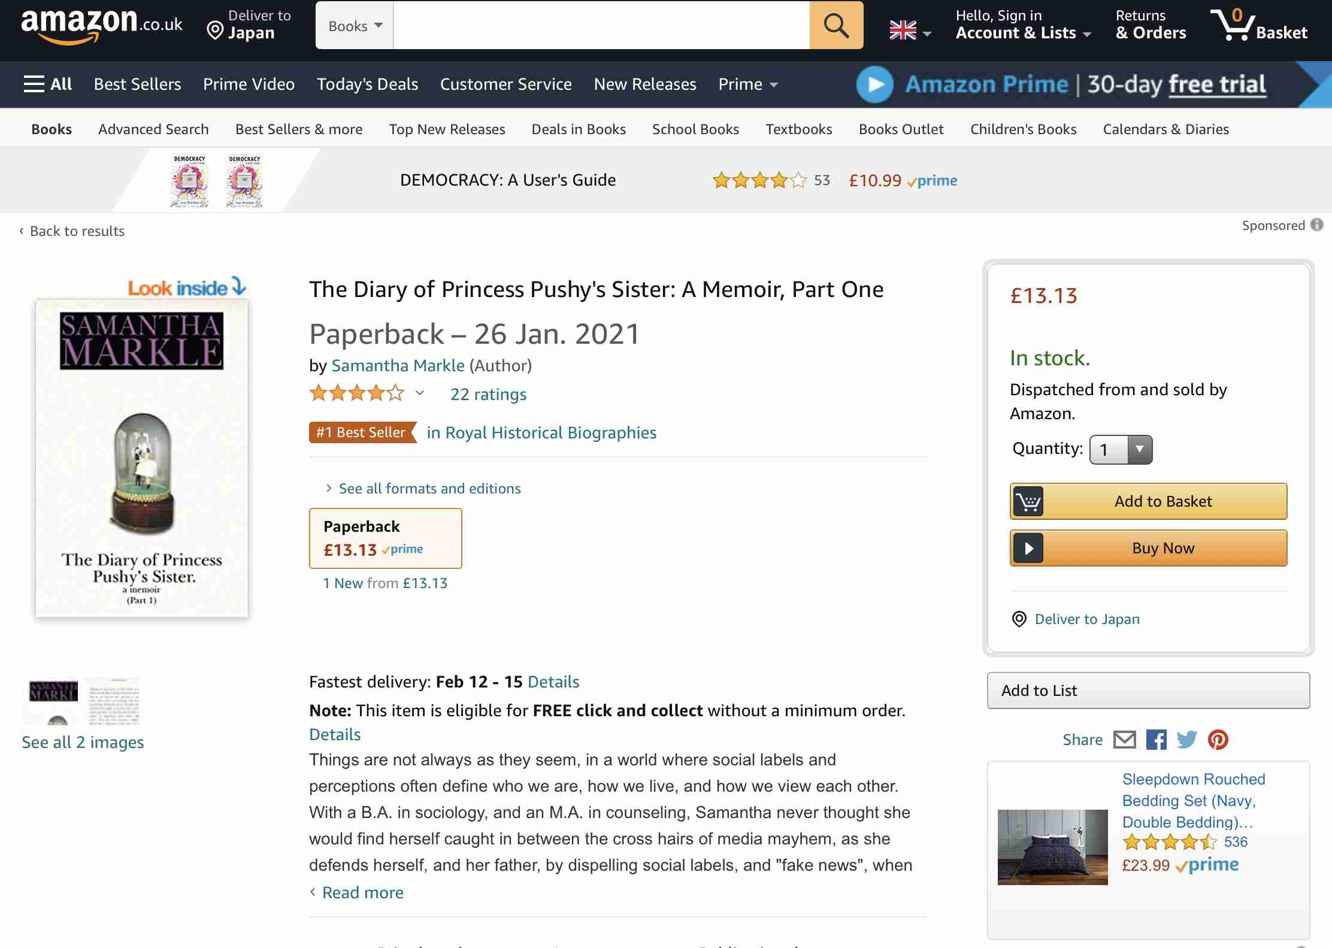
Task: Open the click and collect Details link
Action: (335, 734)
